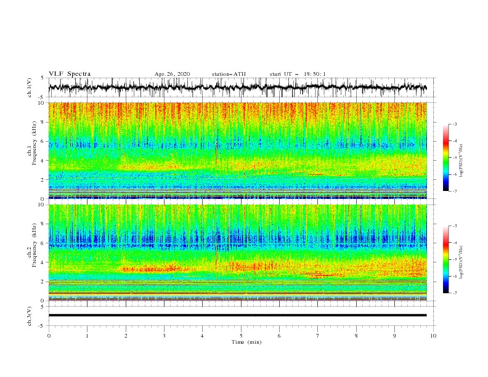
Task: Click the ch.1 color scale bar
Action: click(x=445, y=158)
